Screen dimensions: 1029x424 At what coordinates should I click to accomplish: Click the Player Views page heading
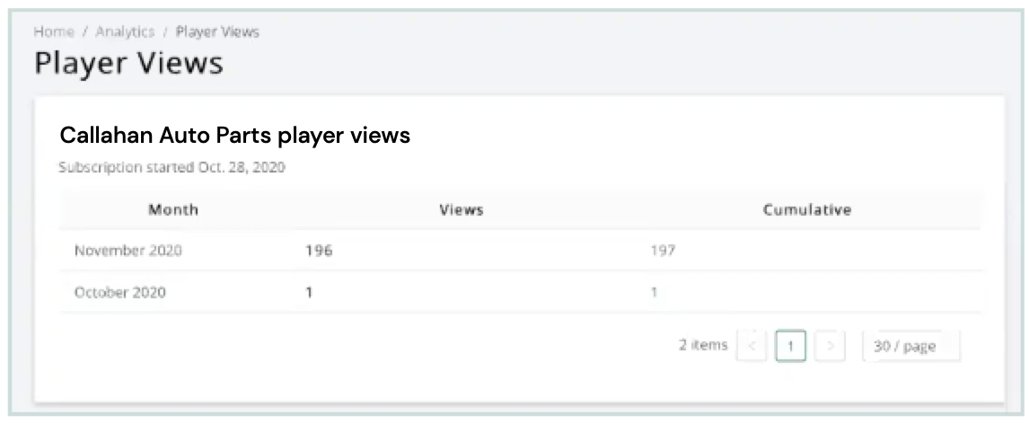(129, 64)
